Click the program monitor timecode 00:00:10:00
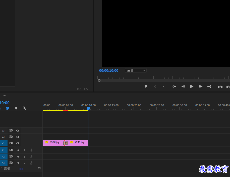Screen dimensions: 230x177 click(109, 70)
